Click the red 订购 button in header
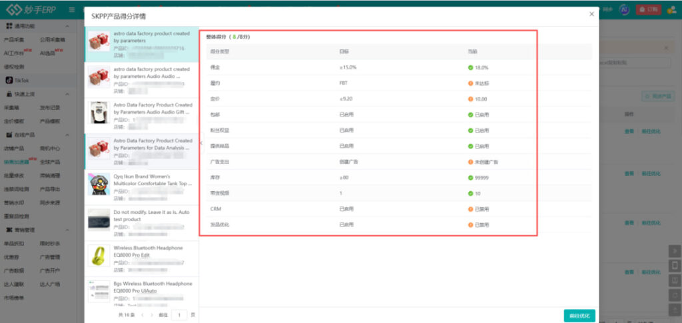This screenshot has width=682, height=323. 649,9
